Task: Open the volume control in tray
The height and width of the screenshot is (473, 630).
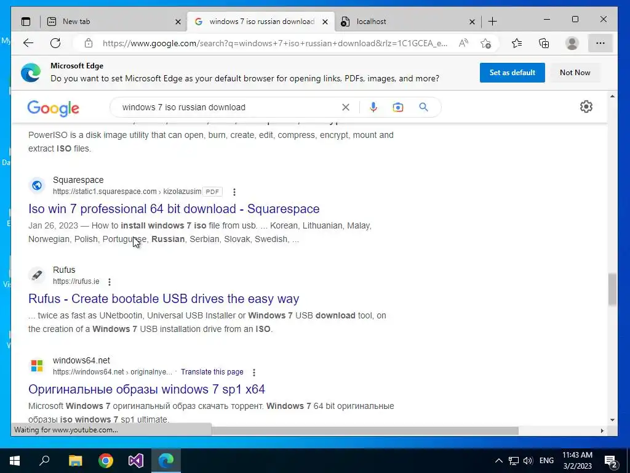Action: pyautogui.click(x=528, y=461)
